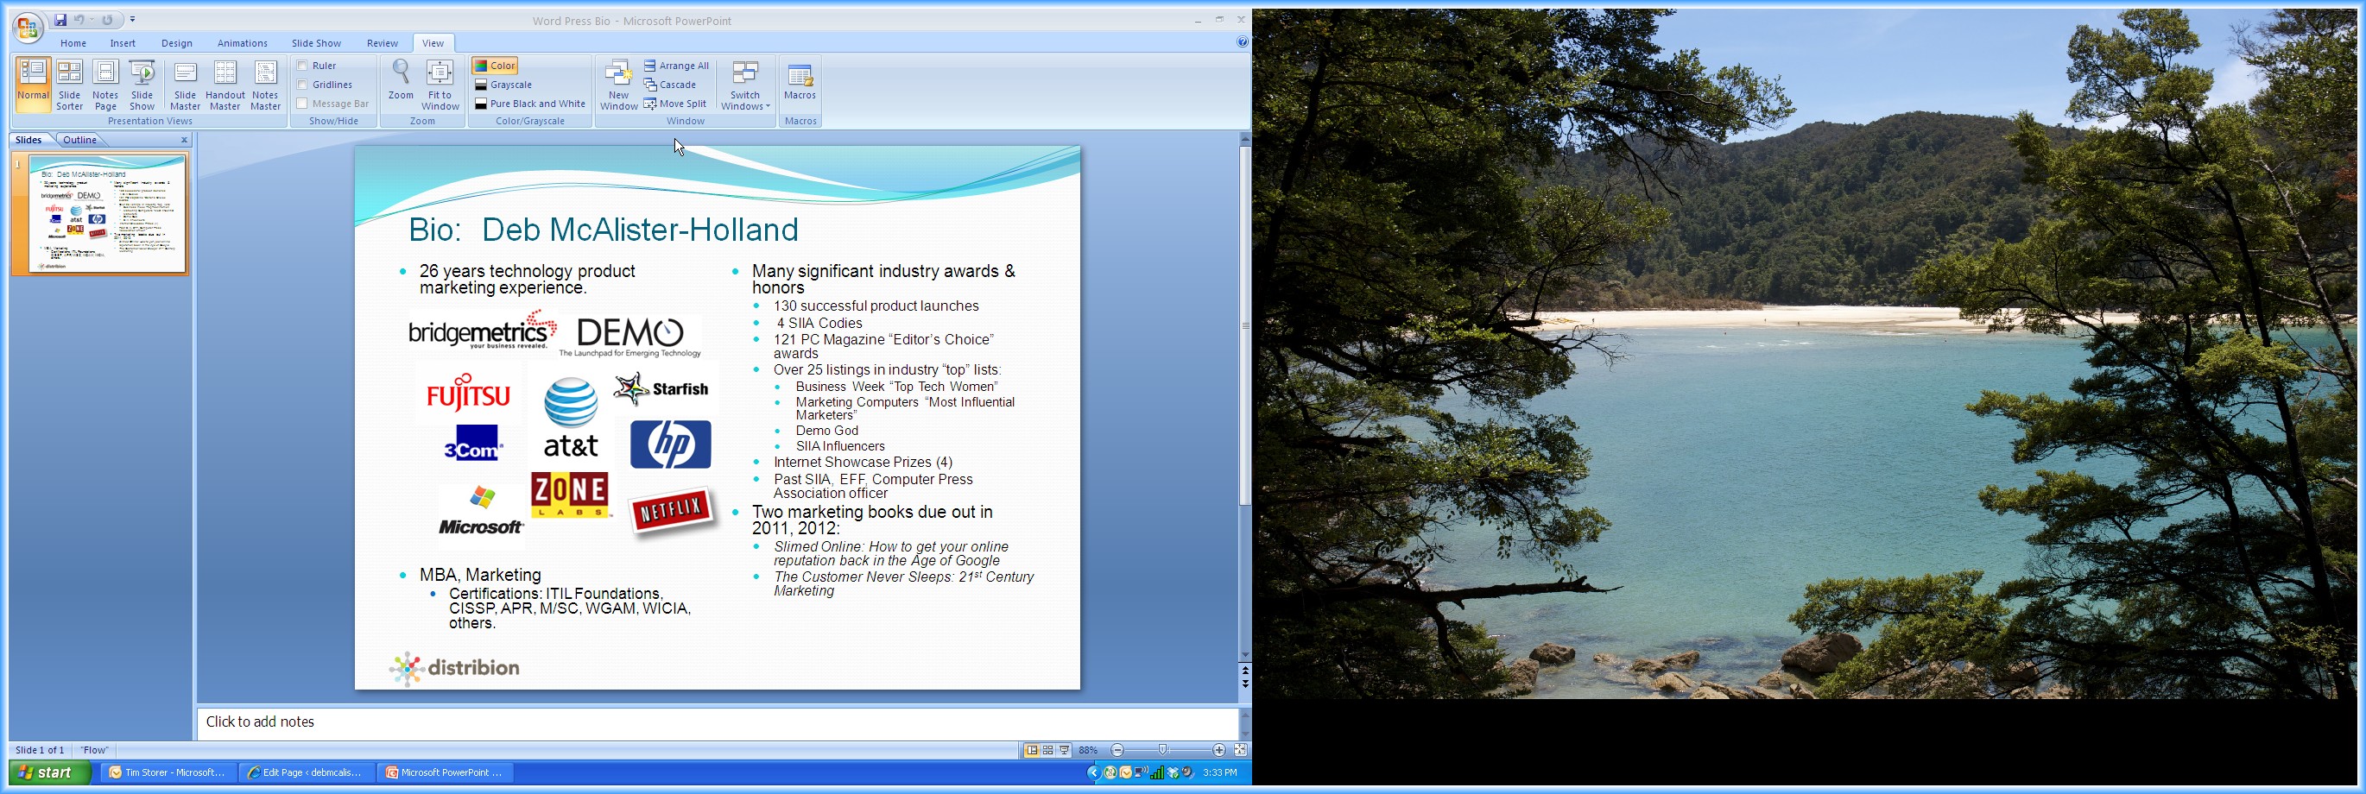The image size is (2366, 794).
Task: Fit slide to window
Action: pos(440,85)
